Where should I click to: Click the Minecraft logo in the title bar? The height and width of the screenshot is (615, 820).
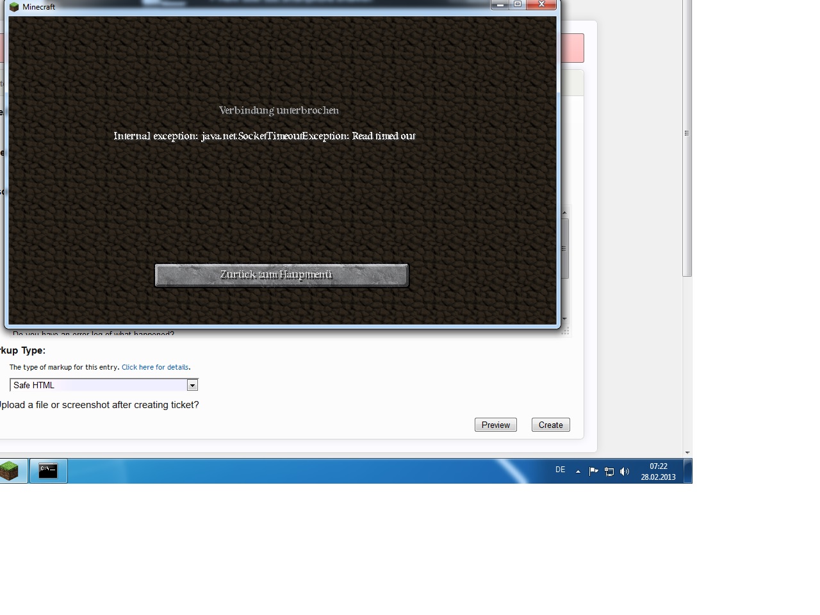14,7
